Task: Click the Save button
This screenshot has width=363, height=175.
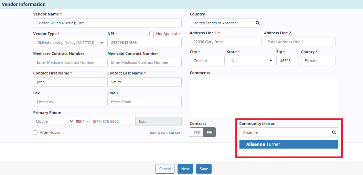Action: [204, 169]
